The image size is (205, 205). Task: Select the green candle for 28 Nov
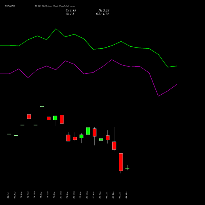point(101,139)
